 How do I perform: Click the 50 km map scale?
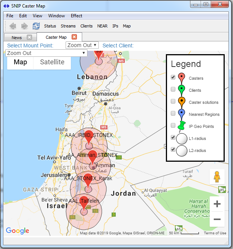184,233
